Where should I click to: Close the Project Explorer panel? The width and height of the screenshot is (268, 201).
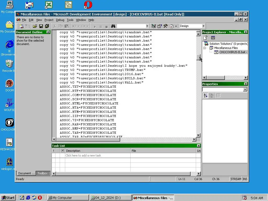(246, 32)
